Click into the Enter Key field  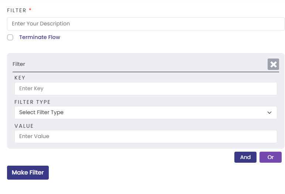pyautogui.click(x=146, y=89)
